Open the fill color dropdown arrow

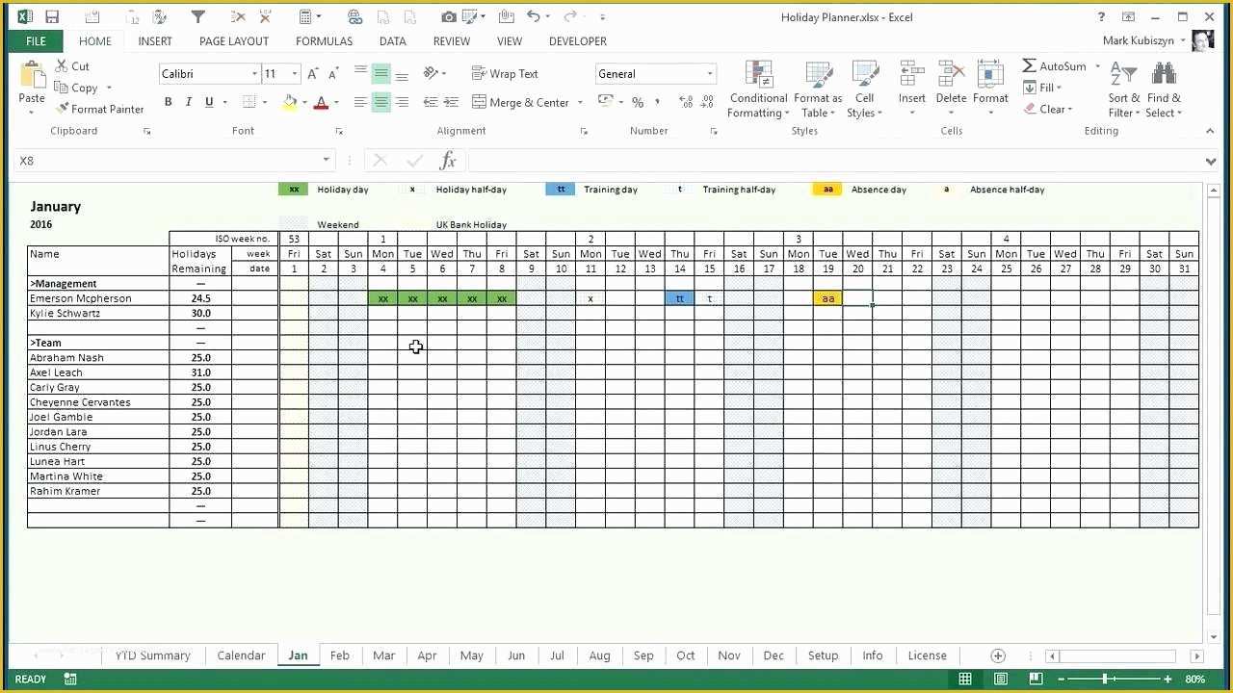[x=303, y=102]
